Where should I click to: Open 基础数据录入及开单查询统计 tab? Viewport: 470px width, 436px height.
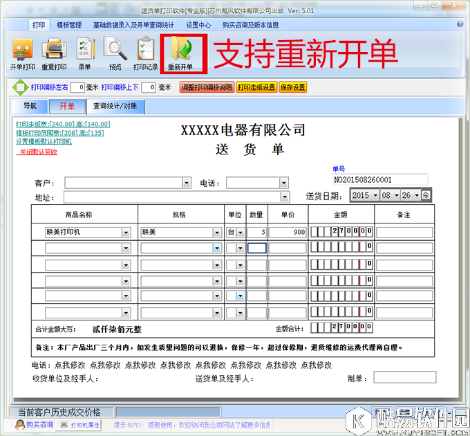[x=133, y=25]
